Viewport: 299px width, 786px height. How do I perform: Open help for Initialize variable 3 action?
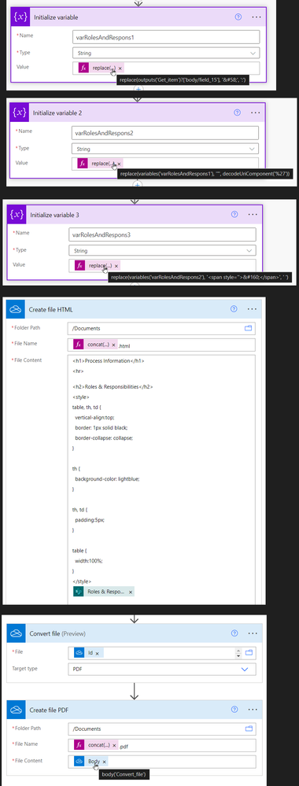tap(234, 215)
